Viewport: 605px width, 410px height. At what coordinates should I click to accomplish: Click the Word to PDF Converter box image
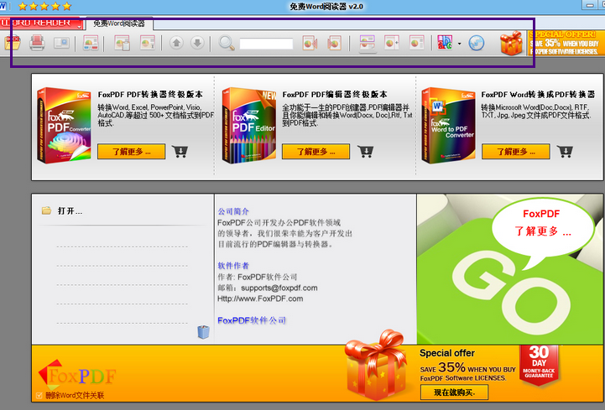(x=448, y=126)
